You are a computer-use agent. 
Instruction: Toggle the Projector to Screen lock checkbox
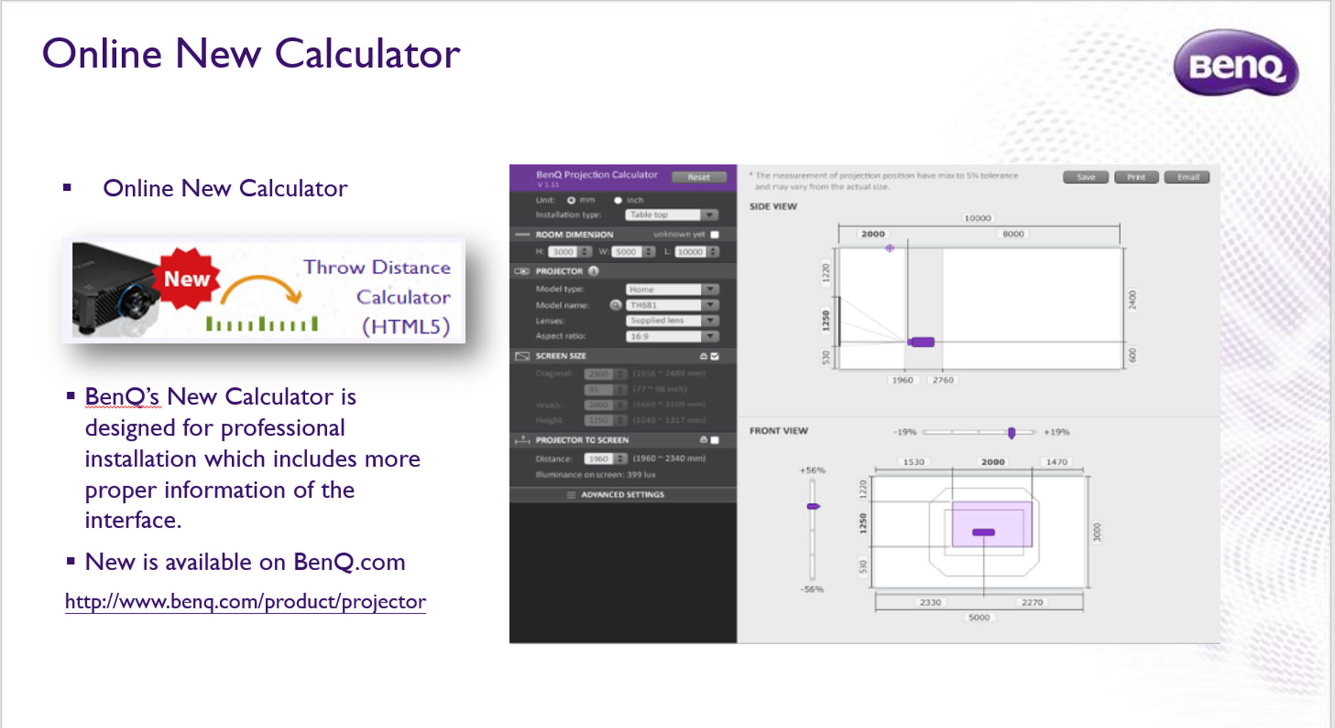tap(715, 440)
